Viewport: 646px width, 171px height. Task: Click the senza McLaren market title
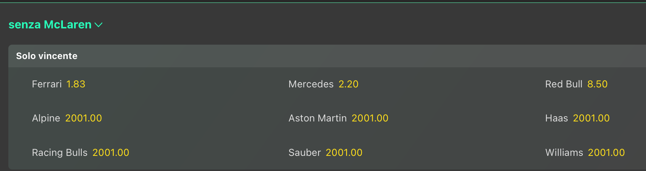[50, 25]
